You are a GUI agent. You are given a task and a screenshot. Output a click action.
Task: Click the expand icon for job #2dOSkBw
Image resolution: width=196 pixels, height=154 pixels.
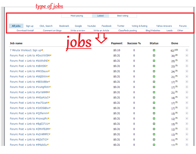[x=187, y=108]
